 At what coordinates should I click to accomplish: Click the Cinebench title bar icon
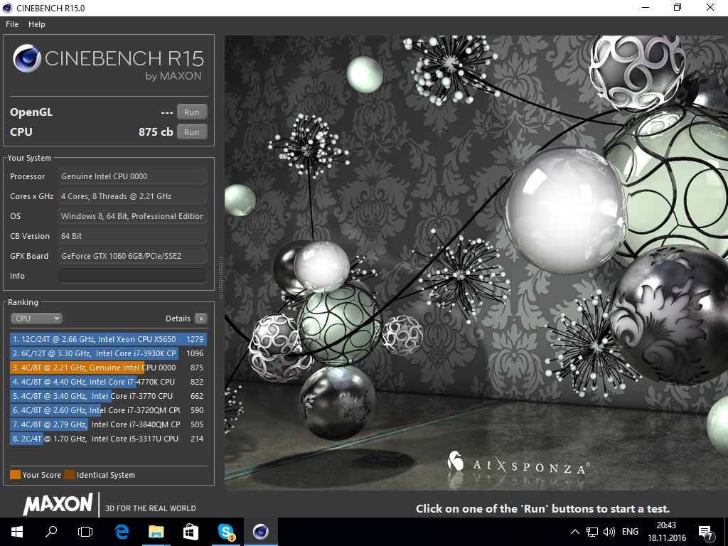point(7,8)
